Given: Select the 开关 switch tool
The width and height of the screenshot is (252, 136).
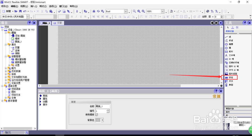Looking at the screenshot, I should (231, 81).
